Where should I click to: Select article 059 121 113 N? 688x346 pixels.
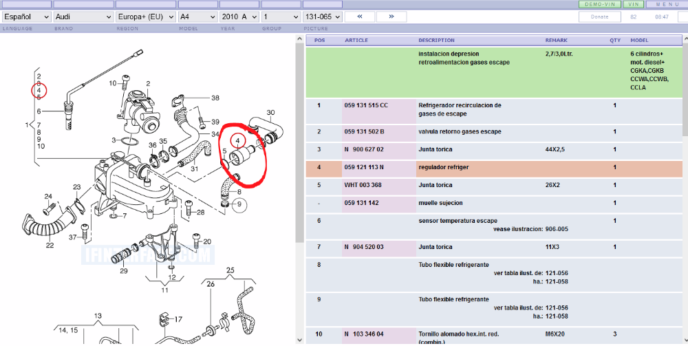364,167
